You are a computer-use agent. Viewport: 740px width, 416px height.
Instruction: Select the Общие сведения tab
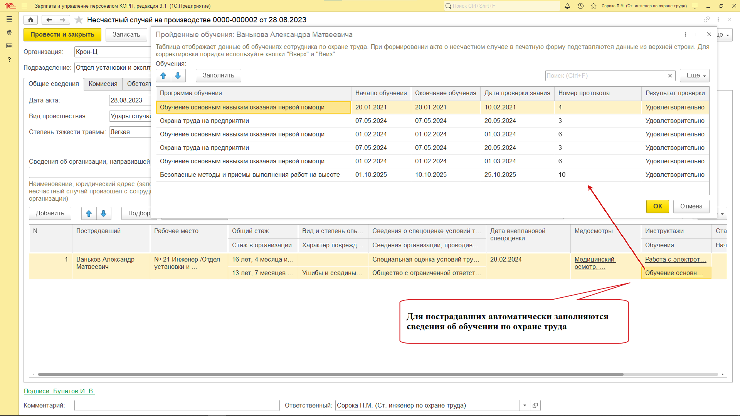coord(54,84)
